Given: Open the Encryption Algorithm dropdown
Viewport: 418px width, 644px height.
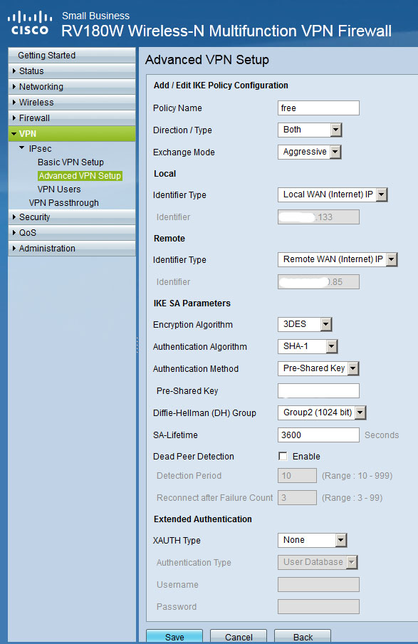Looking at the screenshot, I should point(305,324).
